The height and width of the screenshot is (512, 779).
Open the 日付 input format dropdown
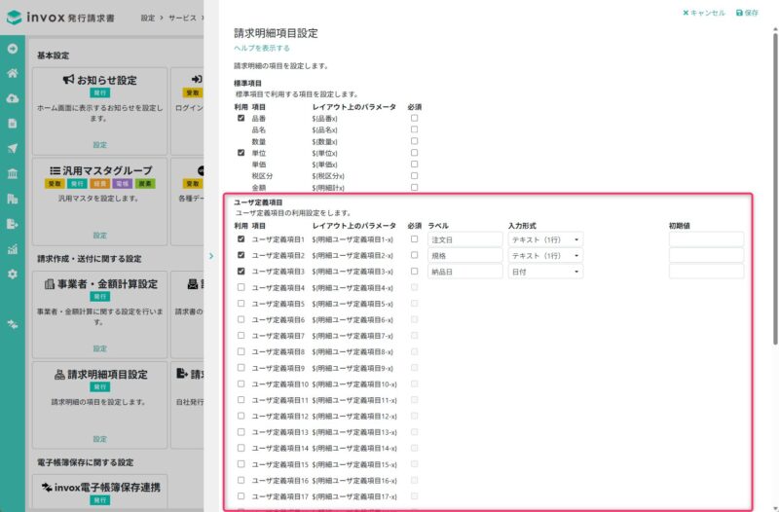(545, 272)
